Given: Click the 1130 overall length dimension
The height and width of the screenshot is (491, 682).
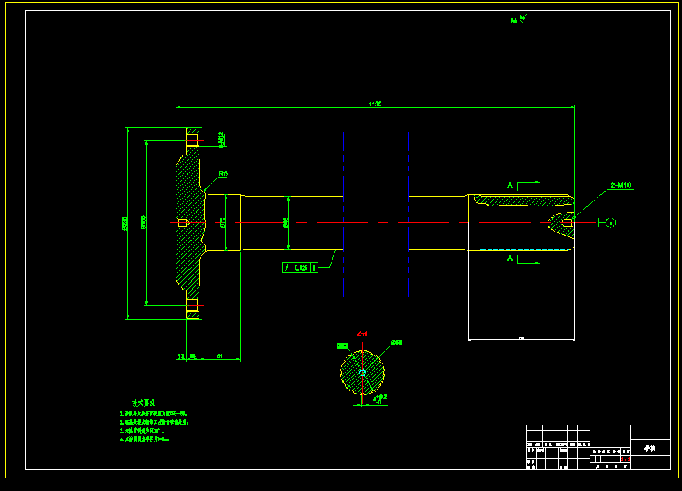Looking at the screenshot, I should 375,104.
